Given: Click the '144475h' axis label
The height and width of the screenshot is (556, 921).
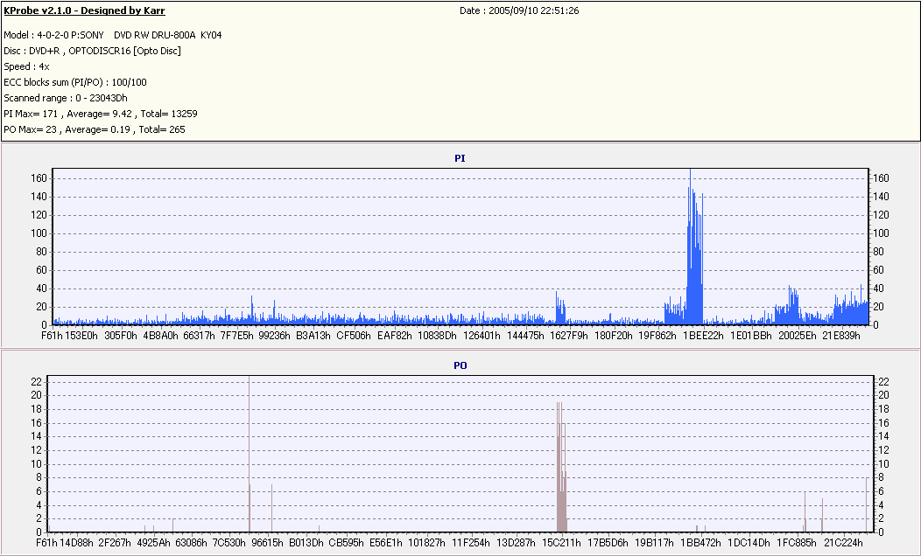Looking at the screenshot, I should (525, 336).
